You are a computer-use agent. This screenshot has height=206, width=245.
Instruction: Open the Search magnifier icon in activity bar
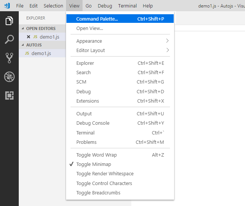[9, 39]
